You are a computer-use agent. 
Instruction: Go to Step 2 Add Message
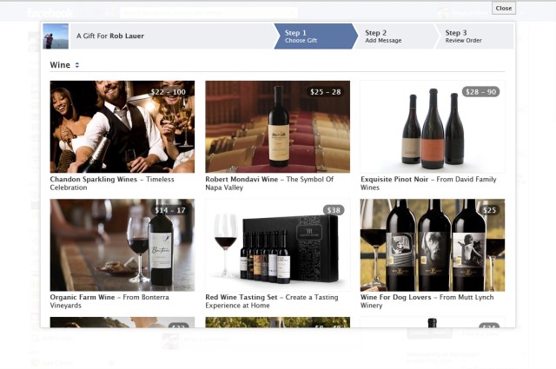point(394,36)
